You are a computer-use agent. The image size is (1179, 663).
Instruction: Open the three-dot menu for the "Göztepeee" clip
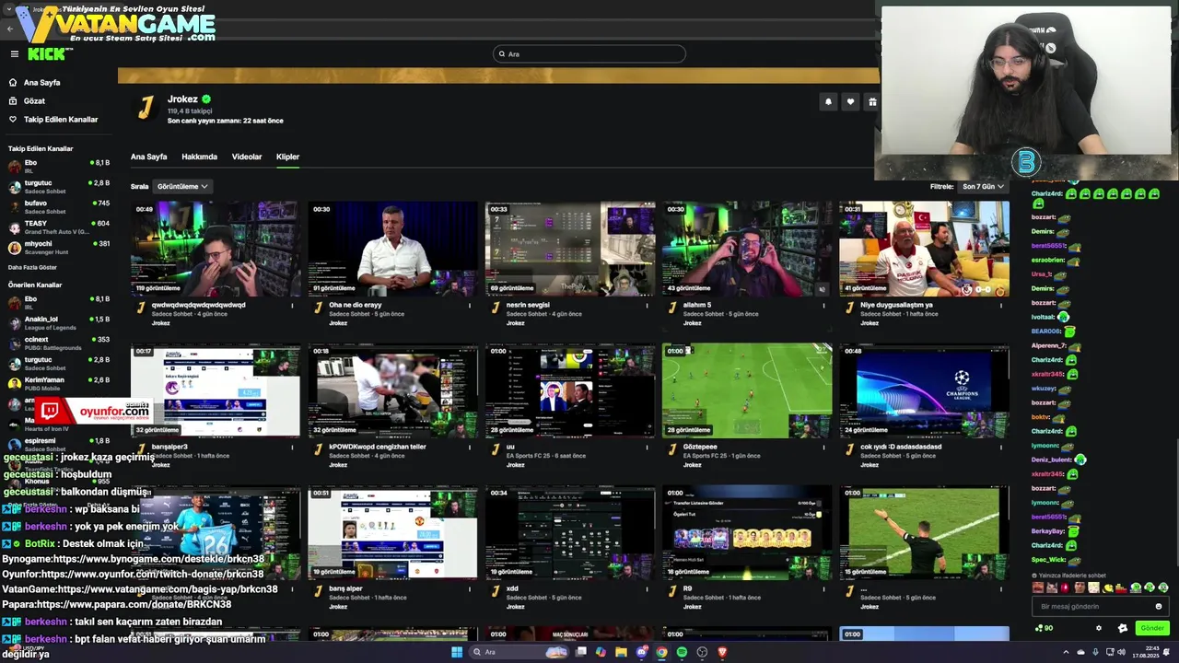pyautogui.click(x=823, y=447)
